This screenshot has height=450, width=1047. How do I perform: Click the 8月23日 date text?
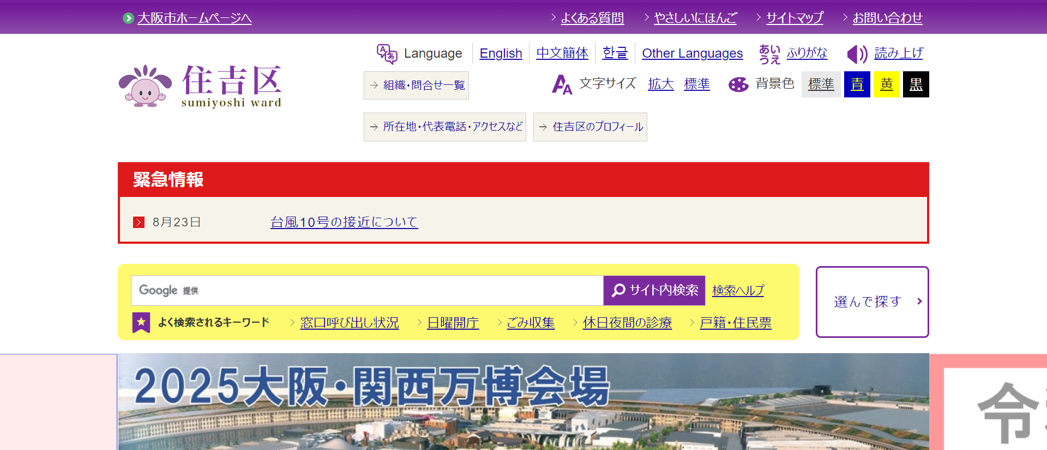click(177, 222)
